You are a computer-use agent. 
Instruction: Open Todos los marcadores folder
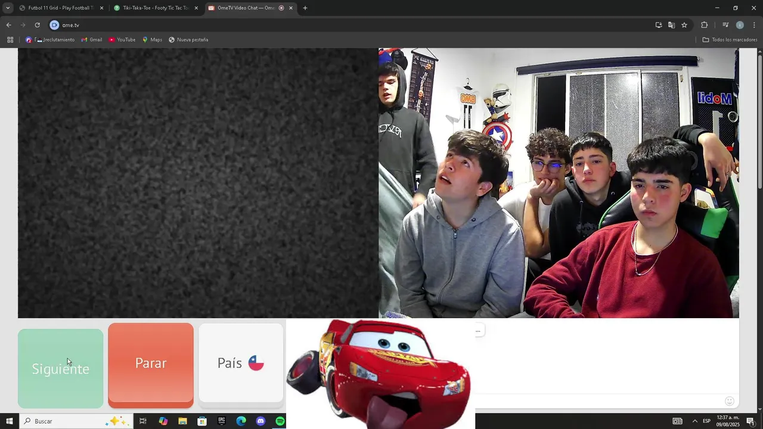tap(730, 40)
